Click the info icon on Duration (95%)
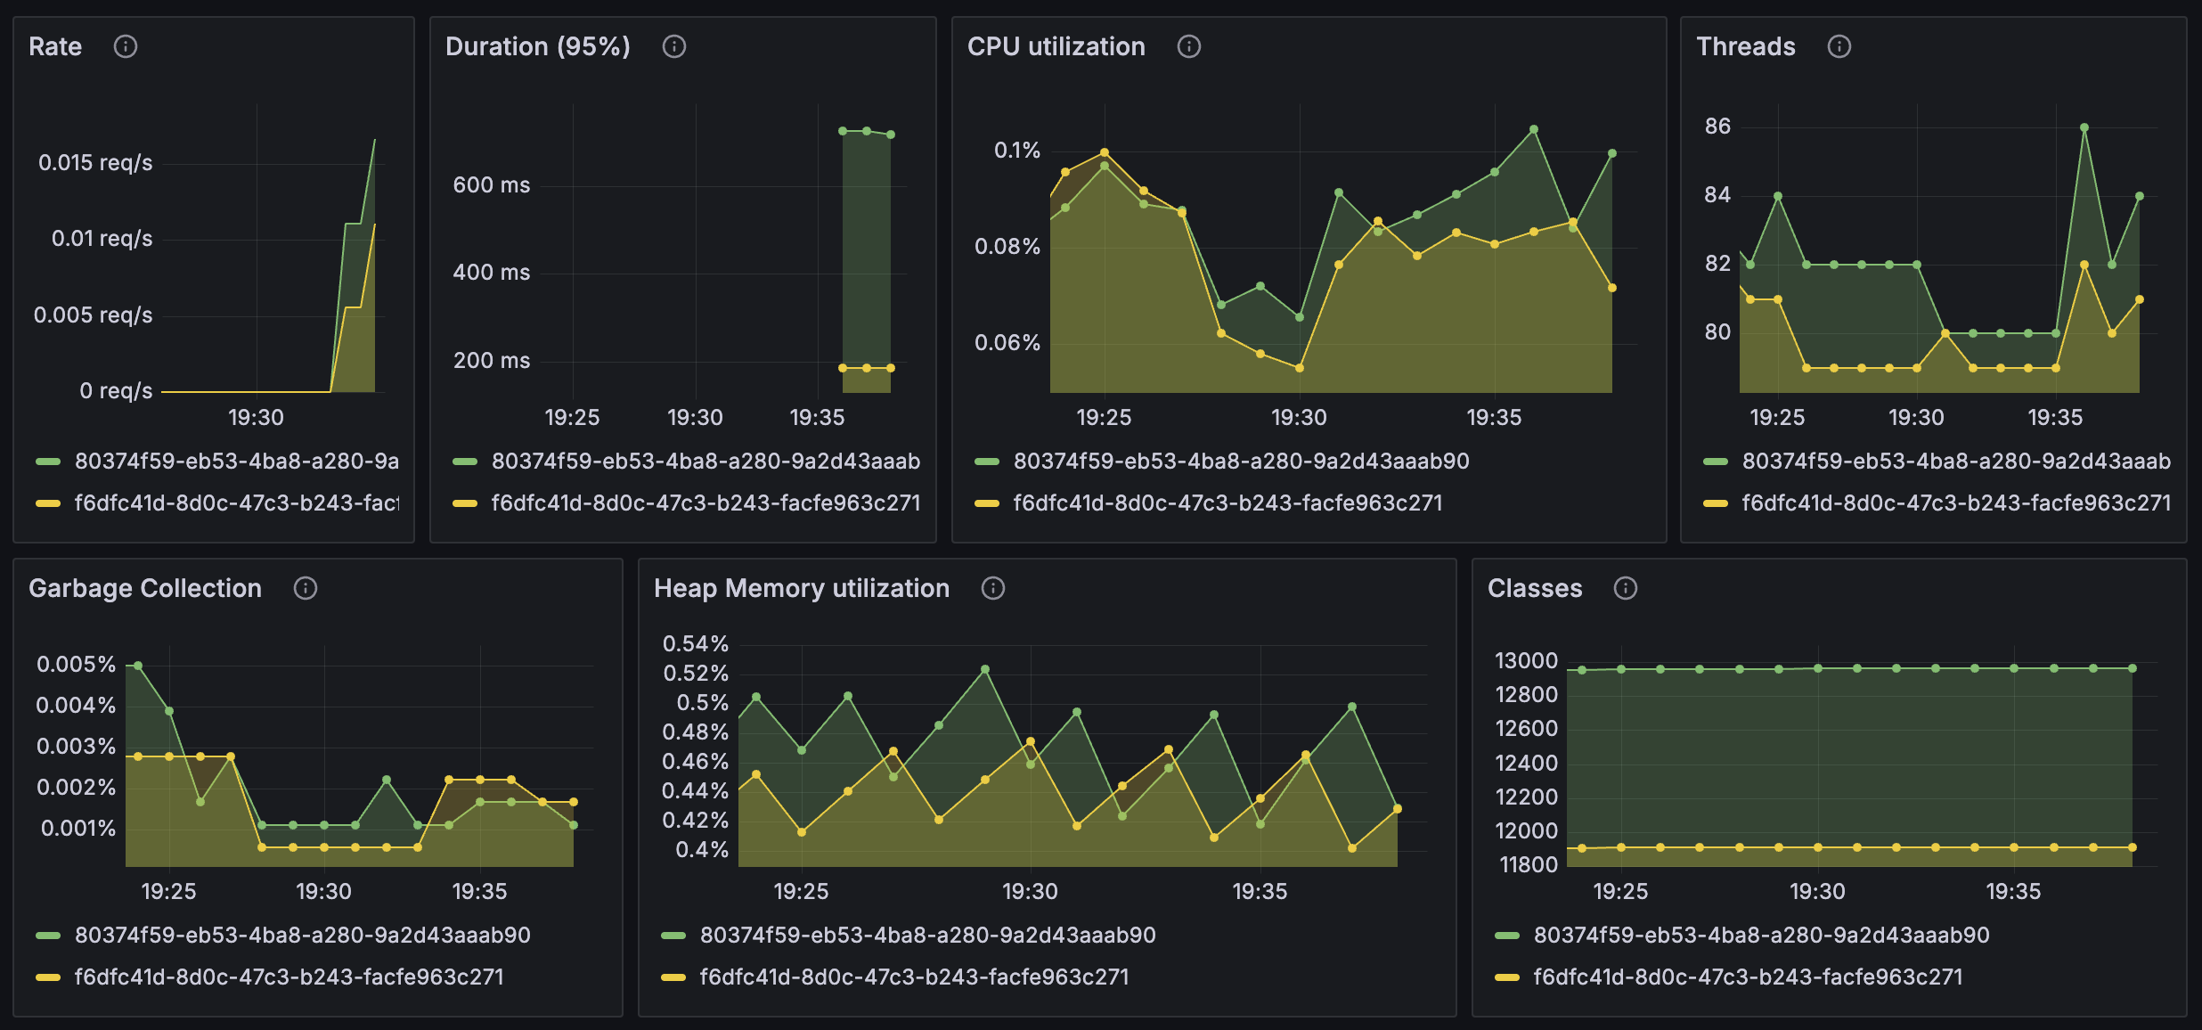Viewport: 2202px width, 1030px height. click(674, 46)
